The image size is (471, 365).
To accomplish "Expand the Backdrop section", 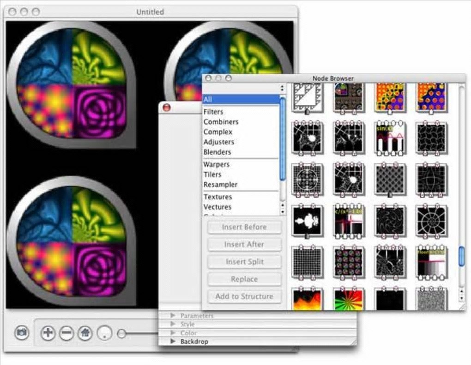I will coord(173,341).
